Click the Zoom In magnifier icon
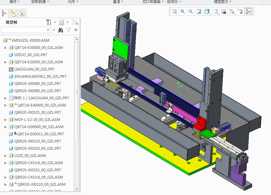 tap(182, 12)
